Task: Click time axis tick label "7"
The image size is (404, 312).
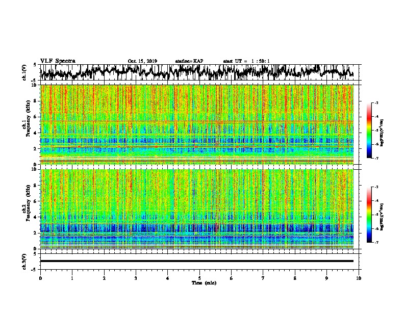Action: (263, 278)
